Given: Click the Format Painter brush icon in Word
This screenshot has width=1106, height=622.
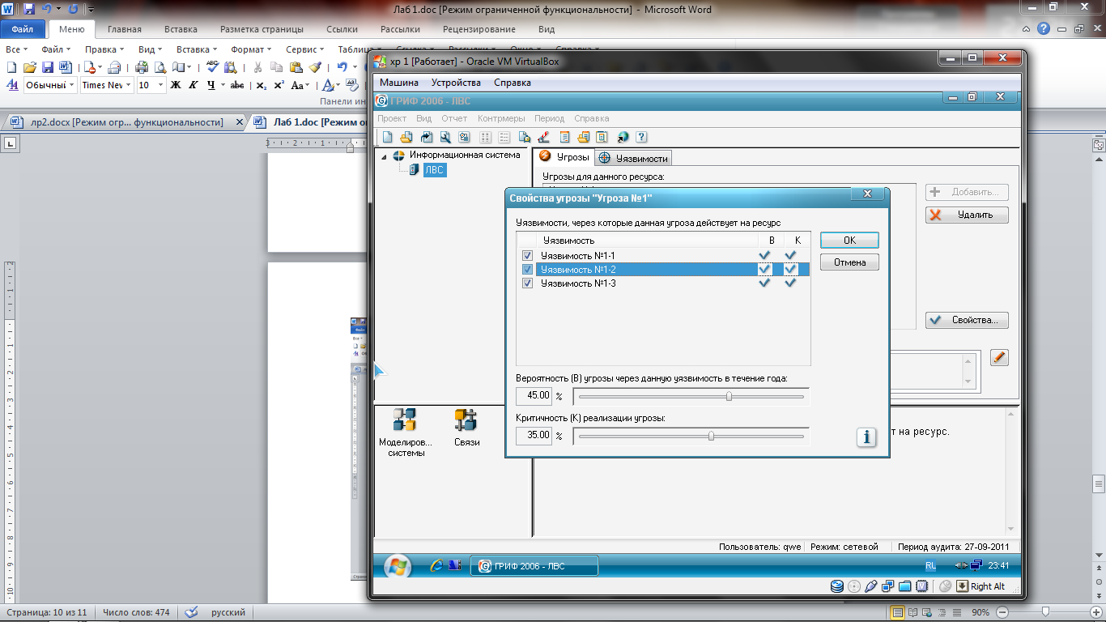Looking at the screenshot, I should (x=315, y=67).
